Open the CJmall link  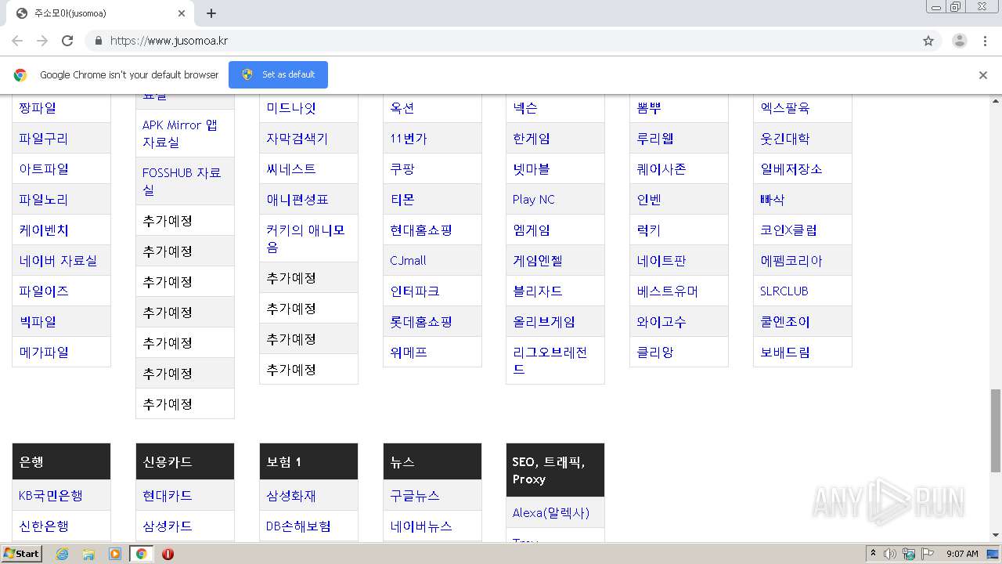(408, 261)
